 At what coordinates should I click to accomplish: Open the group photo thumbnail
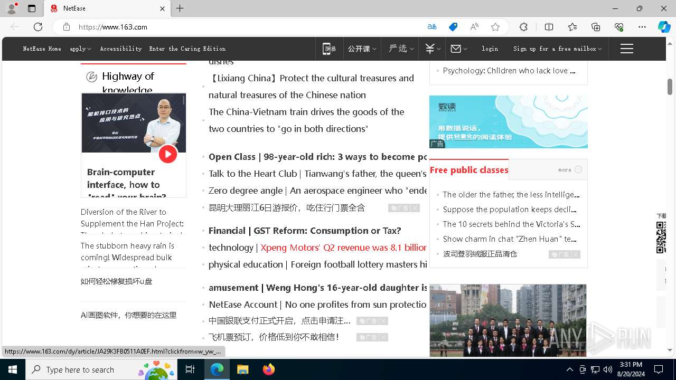(508, 320)
